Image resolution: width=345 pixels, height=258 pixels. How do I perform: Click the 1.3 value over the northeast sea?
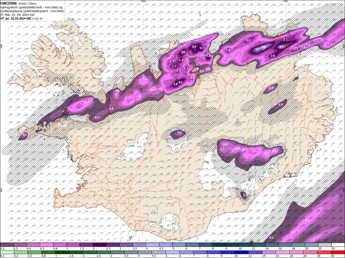pyautogui.click(x=316, y=41)
